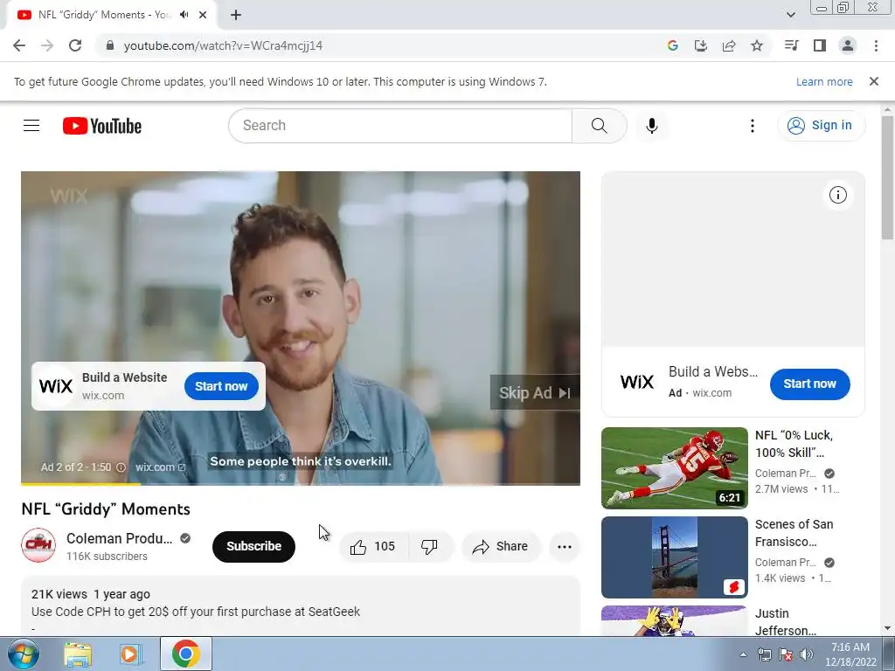895x671 pixels.
Task: Share the video
Action: tap(501, 547)
